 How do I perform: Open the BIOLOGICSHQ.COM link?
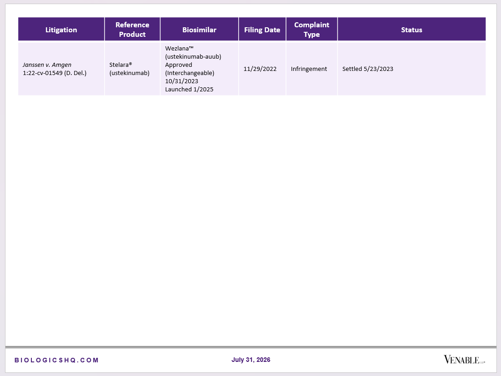56,360
